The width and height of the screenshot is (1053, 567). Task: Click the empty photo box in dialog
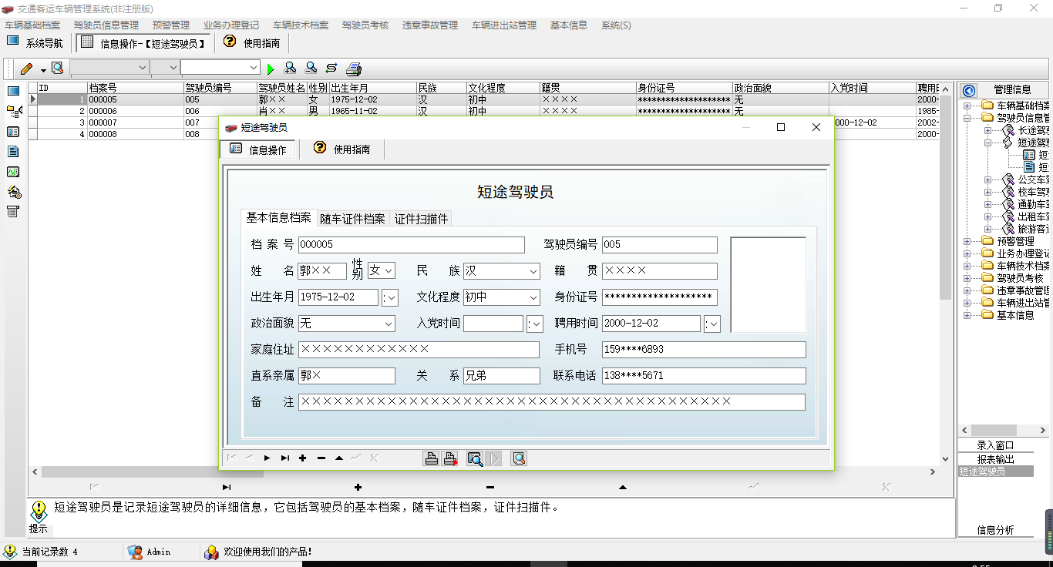click(x=768, y=285)
